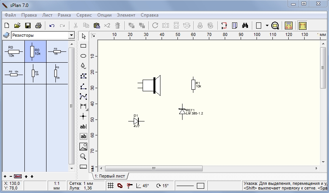
Task: Remove library component with minus button
Action: click(11, 176)
